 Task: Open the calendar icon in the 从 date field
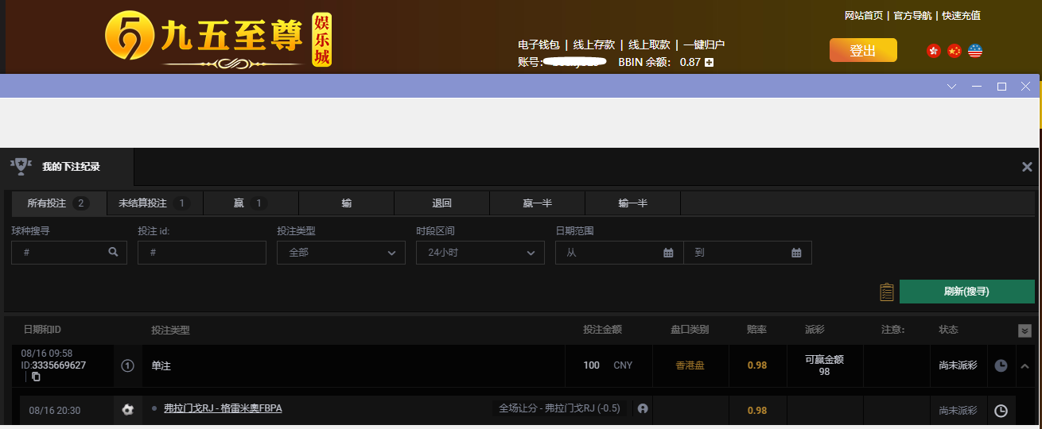668,253
